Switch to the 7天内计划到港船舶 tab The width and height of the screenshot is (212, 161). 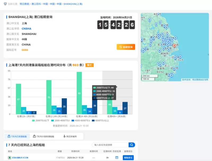click(45, 136)
